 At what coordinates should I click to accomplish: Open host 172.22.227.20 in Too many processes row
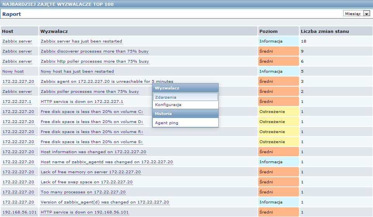click(x=18, y=192)
